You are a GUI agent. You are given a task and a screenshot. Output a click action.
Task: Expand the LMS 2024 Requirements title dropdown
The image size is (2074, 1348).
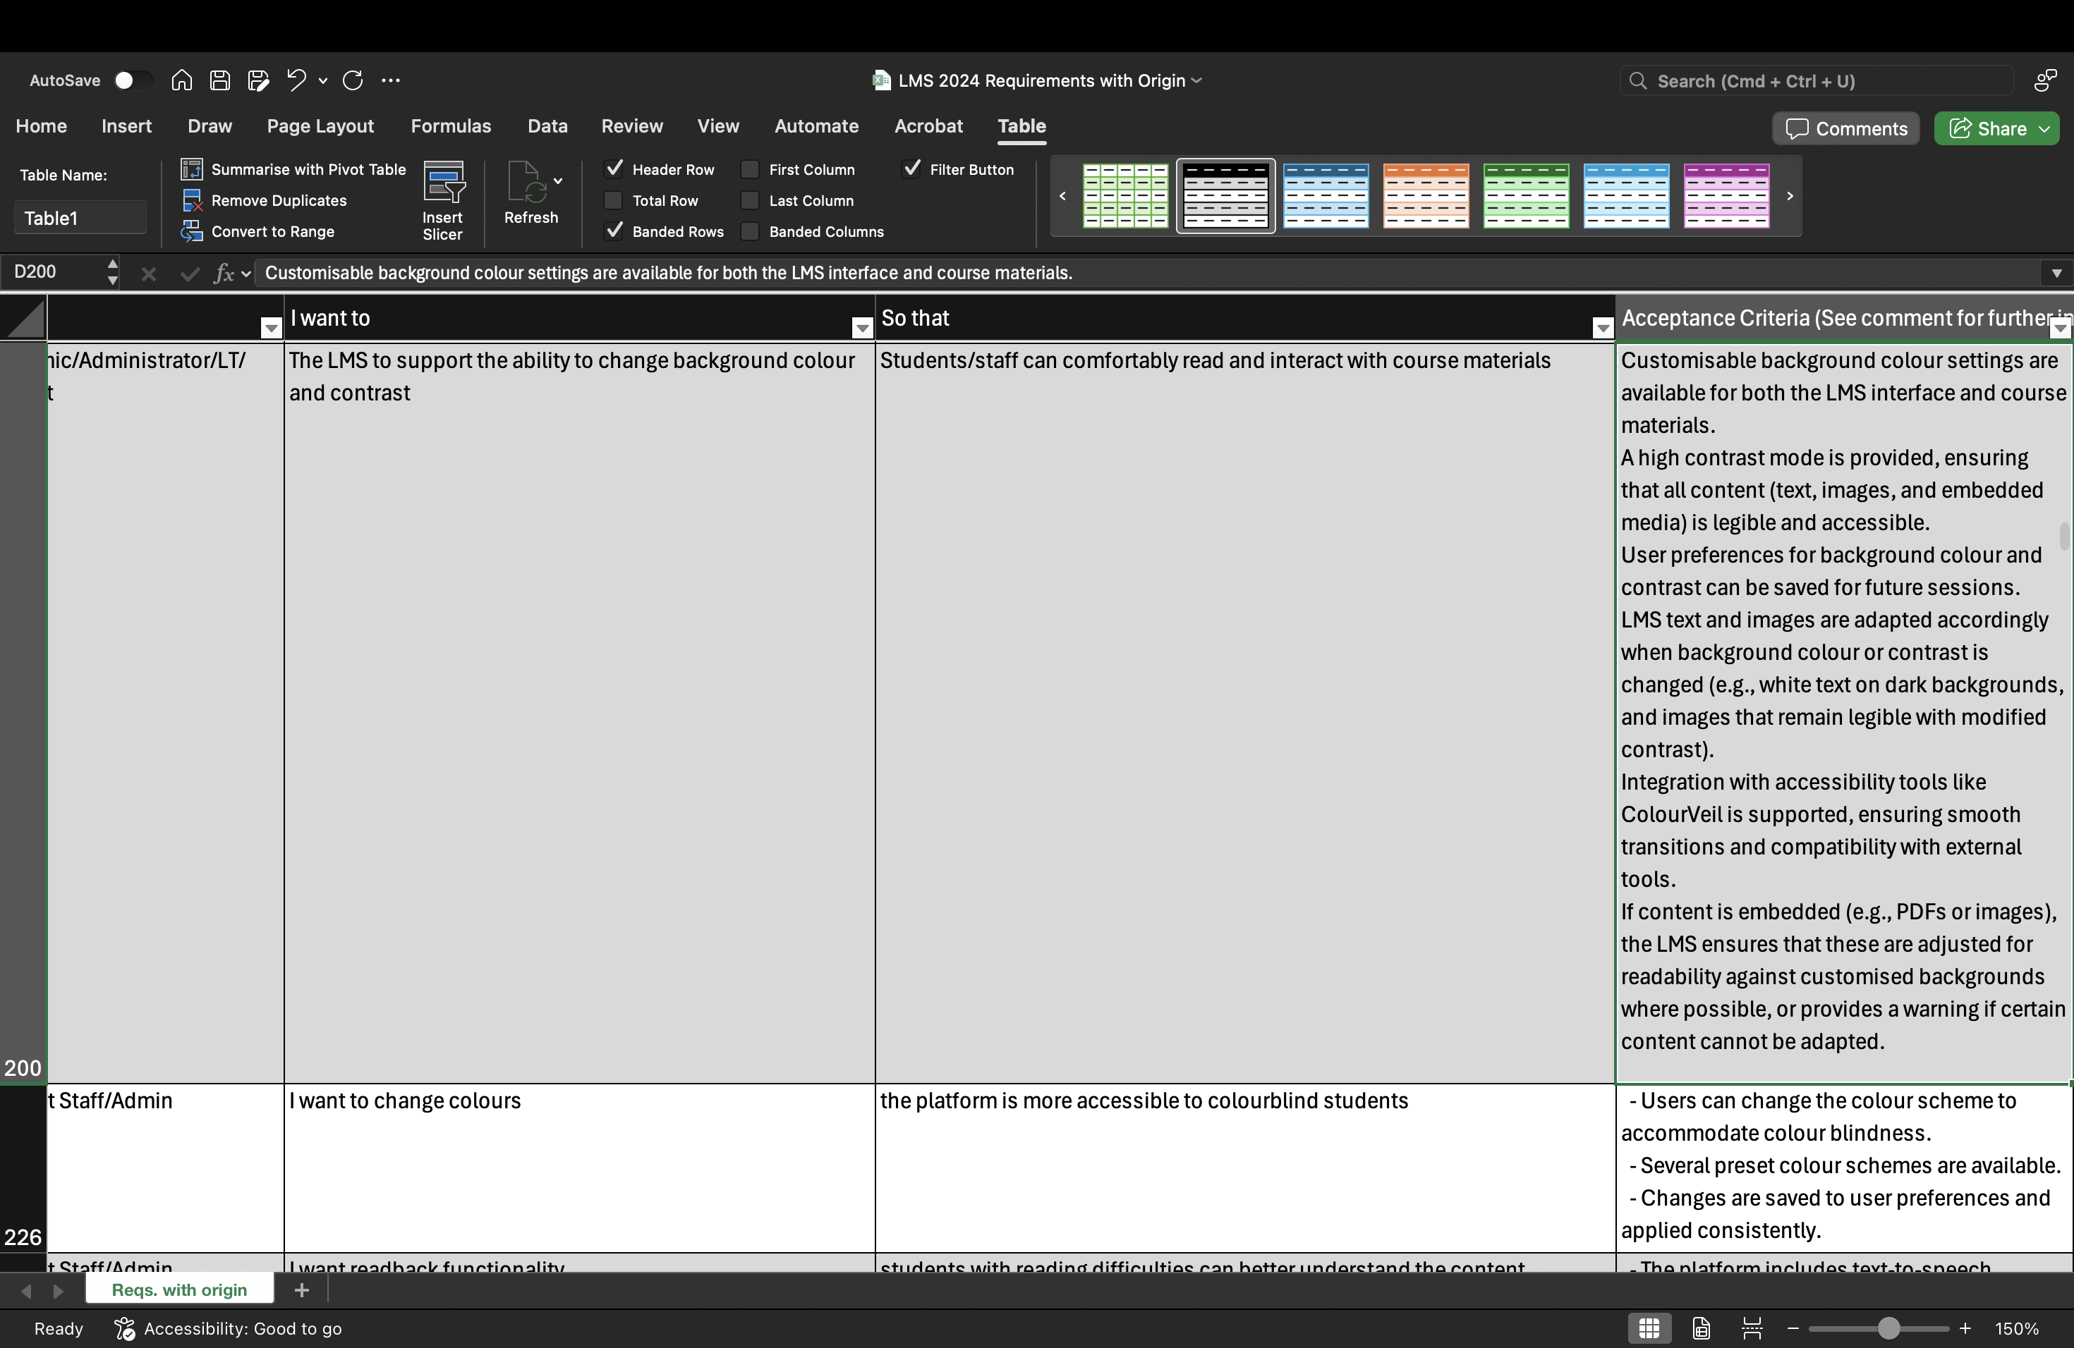(1197, 80)
